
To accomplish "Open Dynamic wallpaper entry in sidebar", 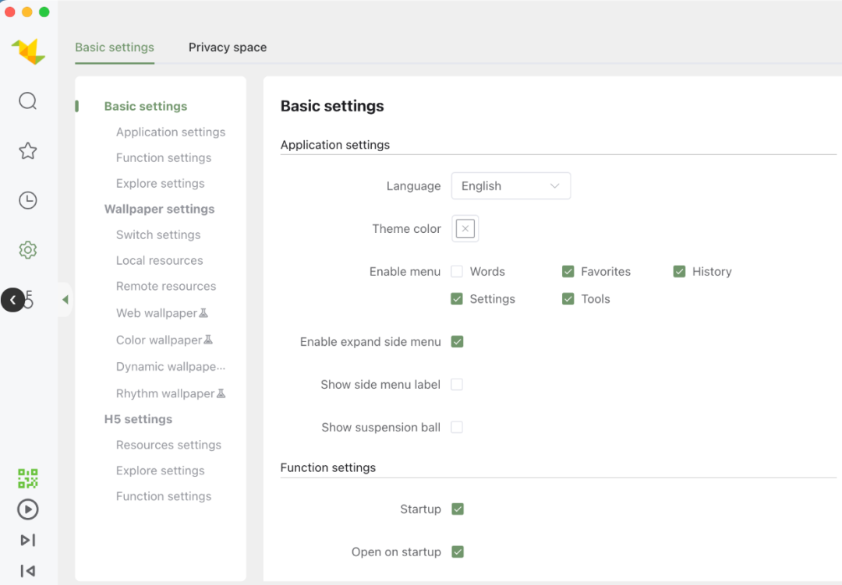I will [x=171, y=367].
